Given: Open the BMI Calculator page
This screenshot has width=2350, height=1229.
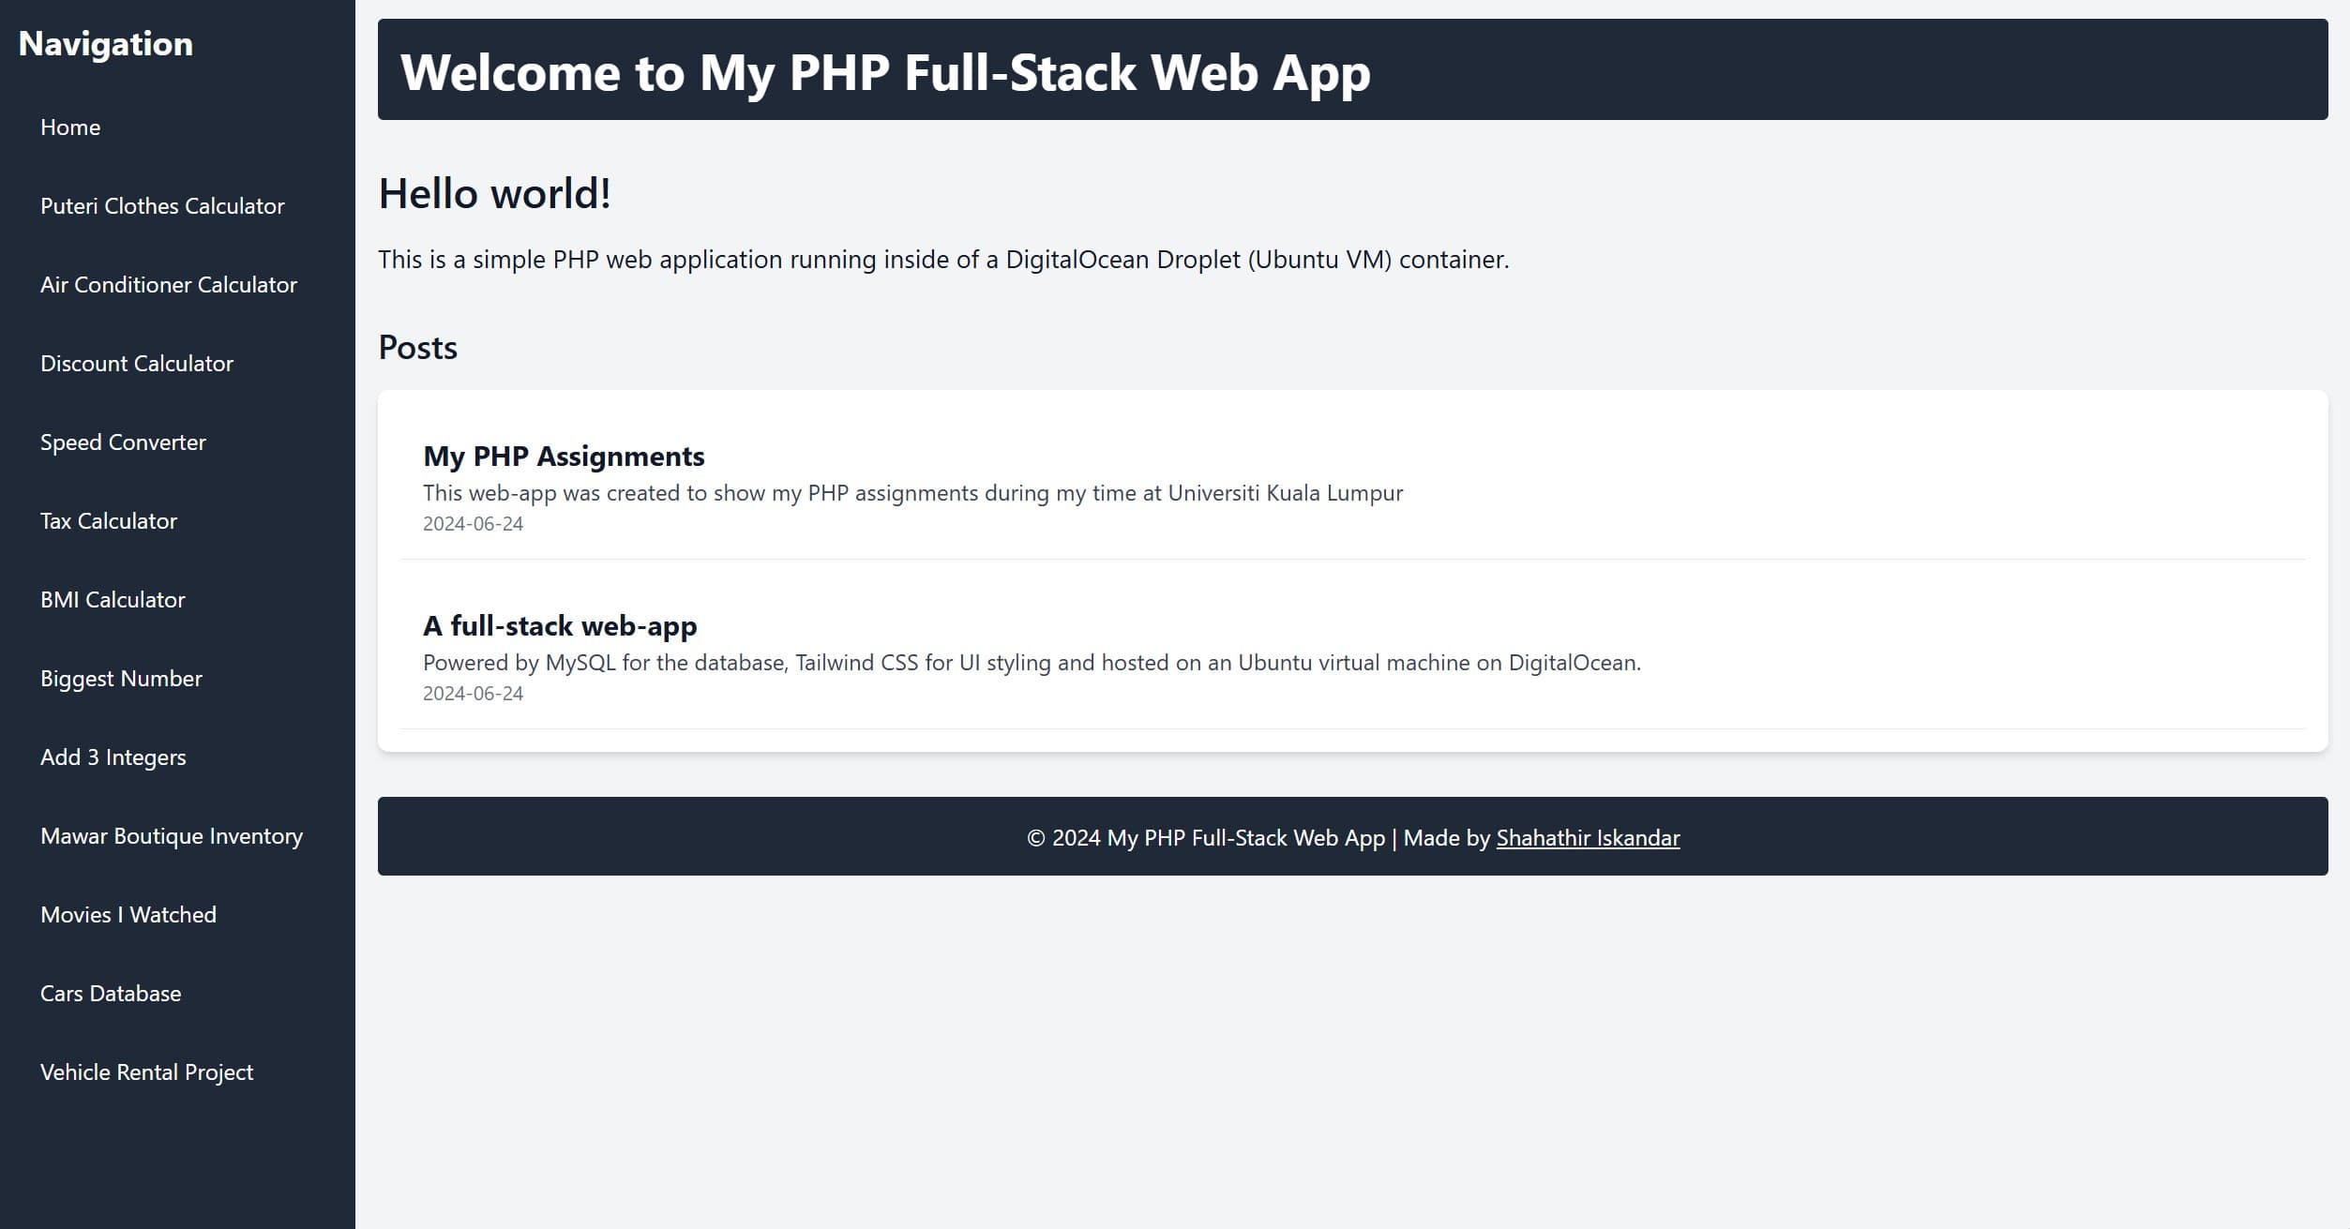Looking at the screenshot, I should (x=113, y=600).
